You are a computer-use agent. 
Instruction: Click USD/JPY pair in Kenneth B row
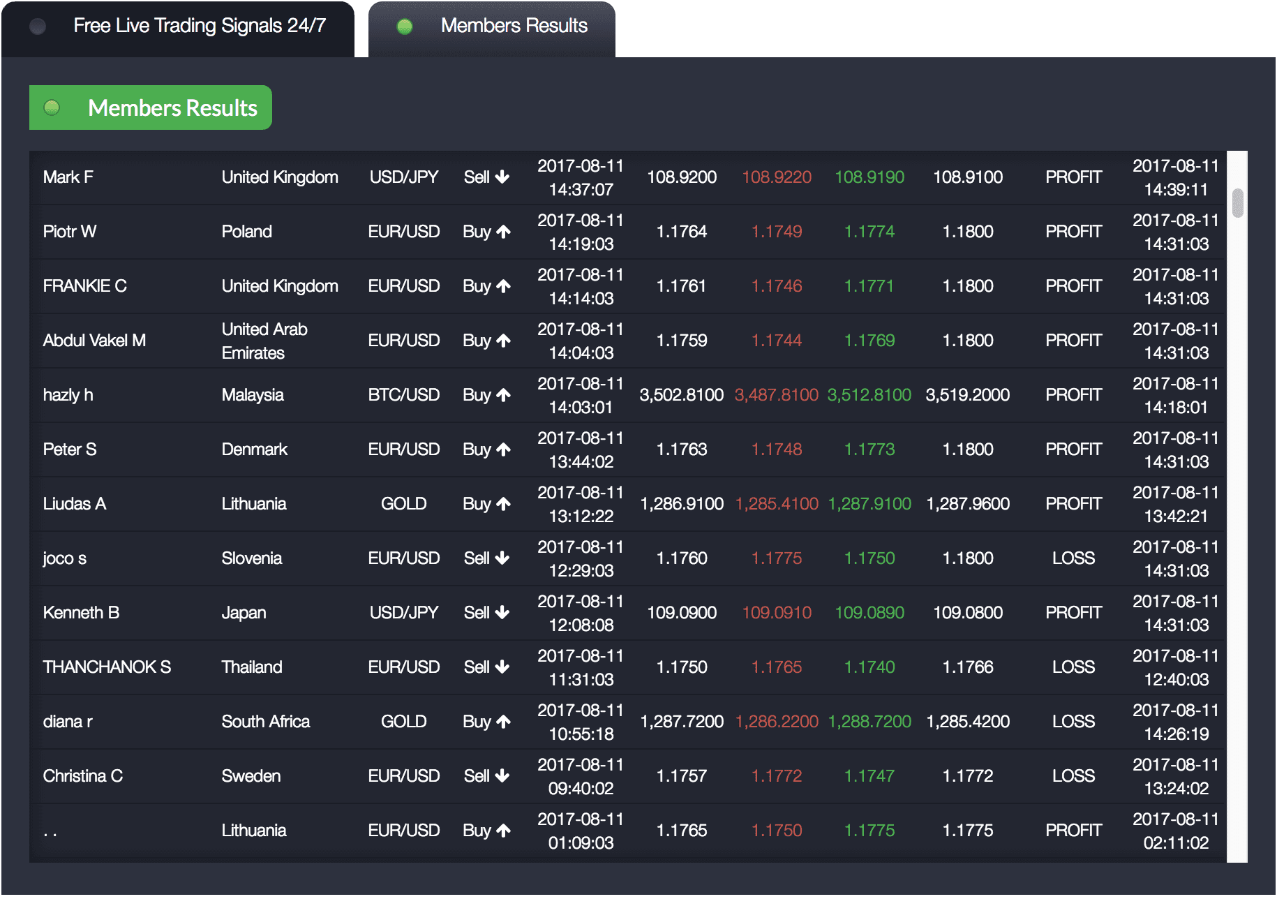(x=404, y=613)
